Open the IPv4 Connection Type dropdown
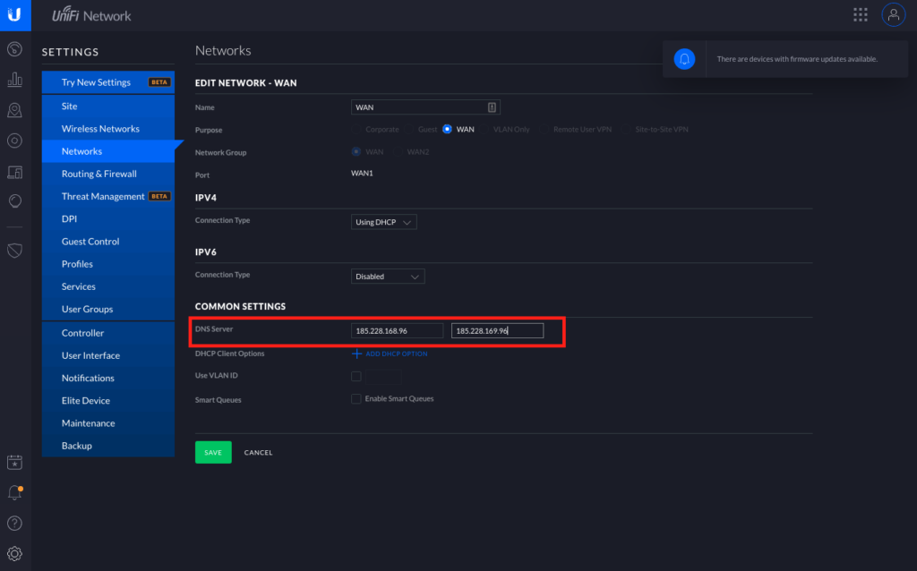 pos(383,222)
